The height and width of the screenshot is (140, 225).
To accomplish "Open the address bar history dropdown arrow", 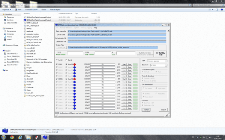I will [187, 5].
